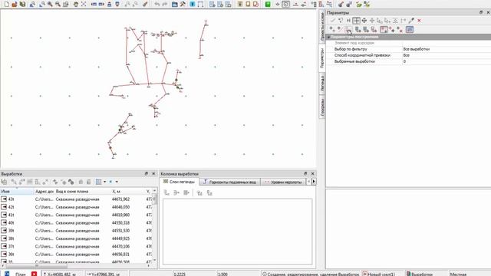Open the table view dropdown in Выработки toolbar
The width and height of the screenshot is (491, 276).
[104, 182]
